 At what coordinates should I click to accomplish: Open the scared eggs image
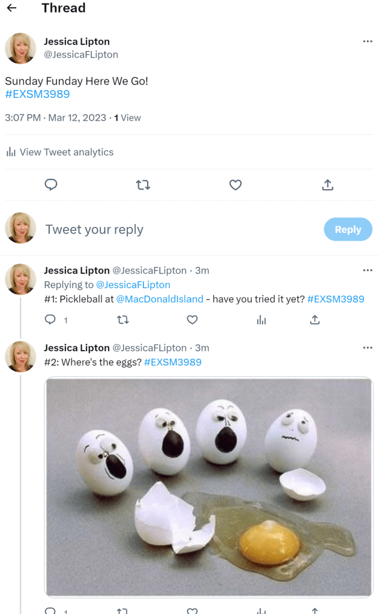[x=208, y=487]
